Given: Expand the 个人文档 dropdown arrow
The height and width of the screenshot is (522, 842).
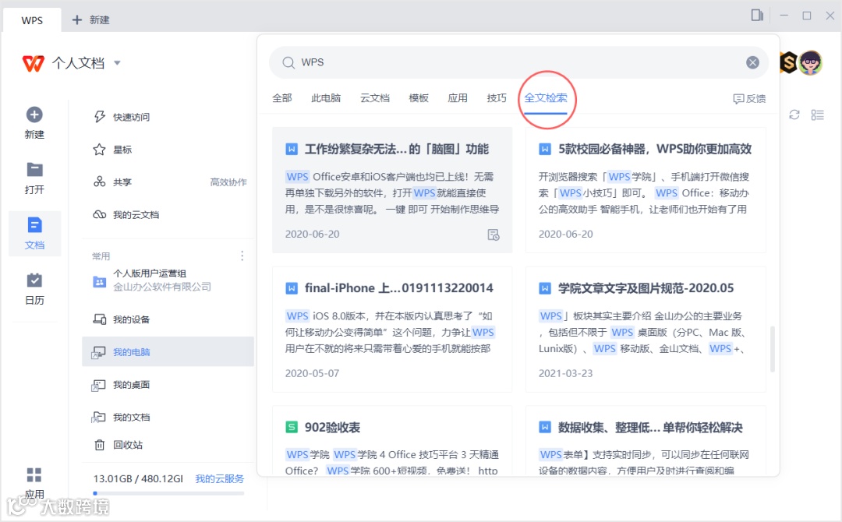Looking at the screenshot, I should (117, 63).
